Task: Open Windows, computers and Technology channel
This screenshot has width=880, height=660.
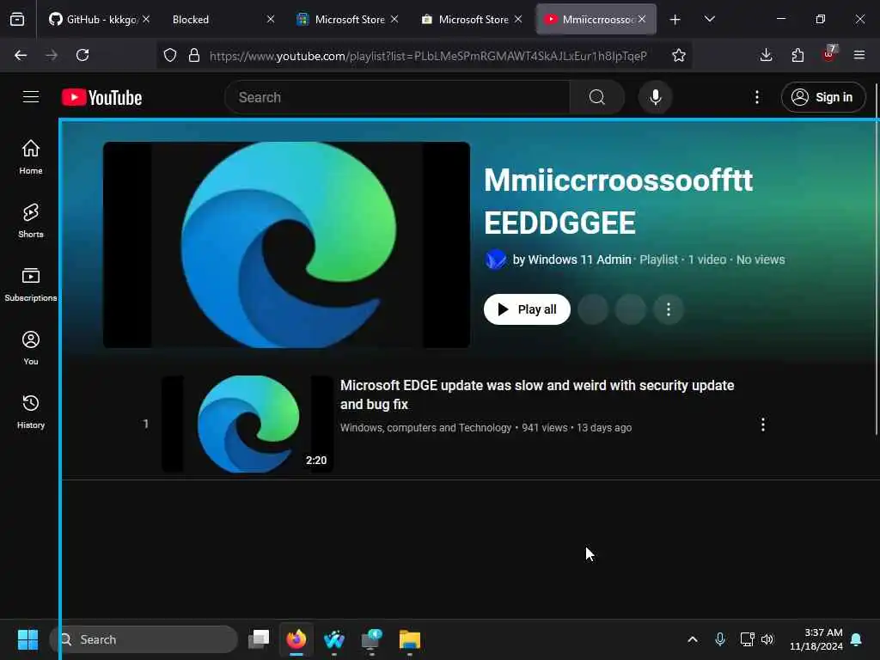Action: coord(425,428)
